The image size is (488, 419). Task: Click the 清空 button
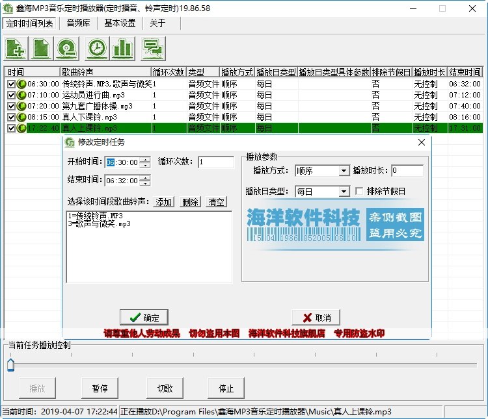coord(216,202)
